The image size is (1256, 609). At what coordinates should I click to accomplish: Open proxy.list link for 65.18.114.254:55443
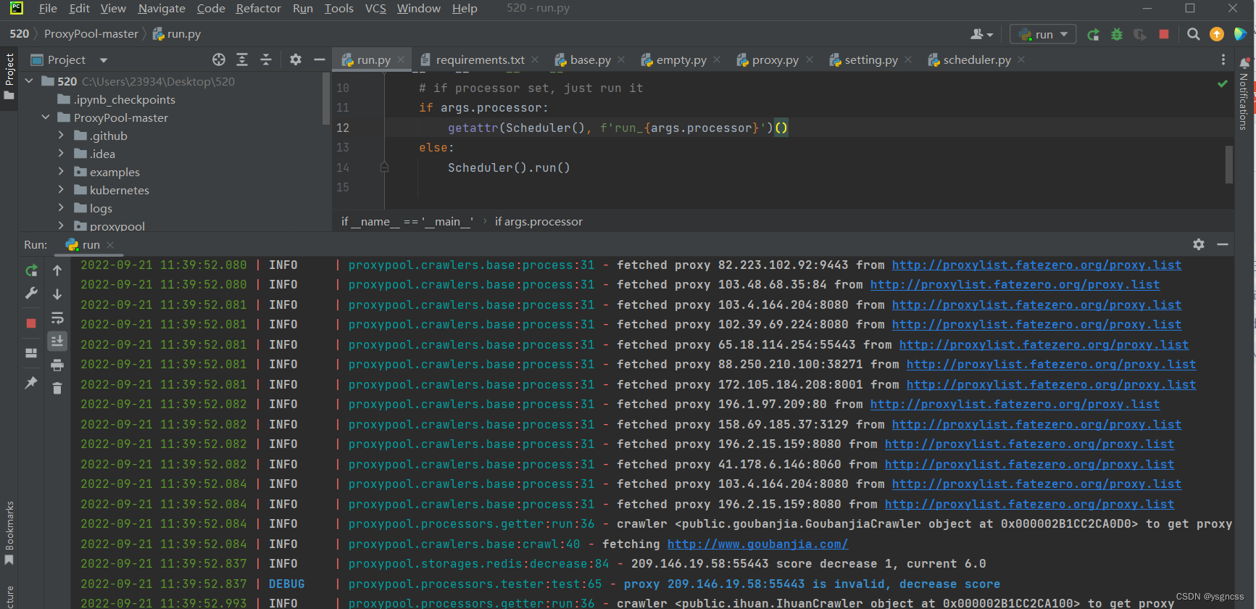1044,344
